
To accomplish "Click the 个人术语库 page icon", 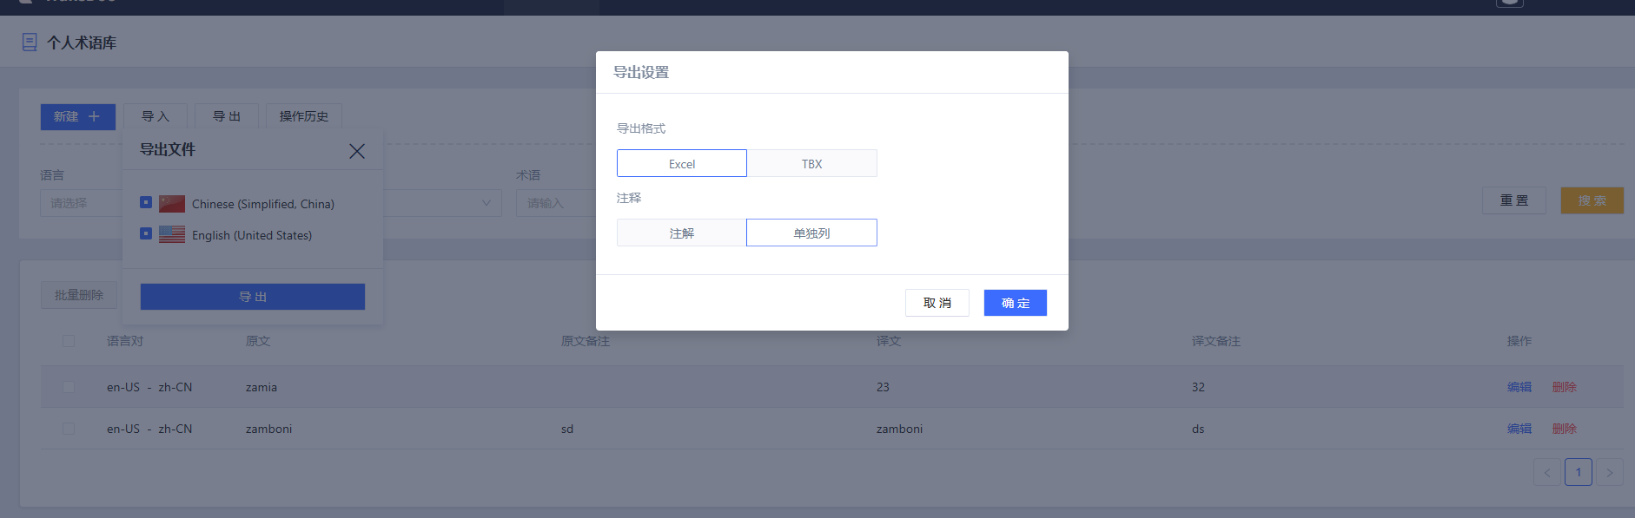I will point(30,43).
